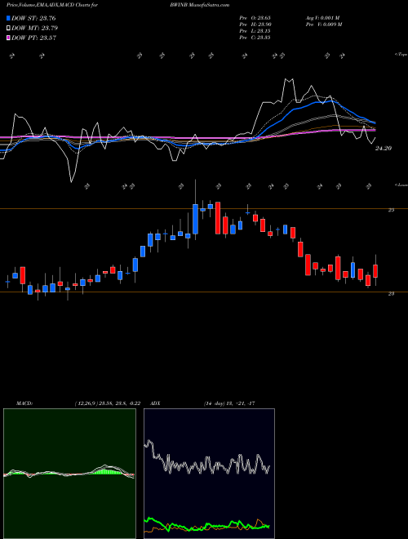The width and height of the screenshot is (408, 539).
Task: Click the '<Lows' label
Action: [x=401, y=185]
